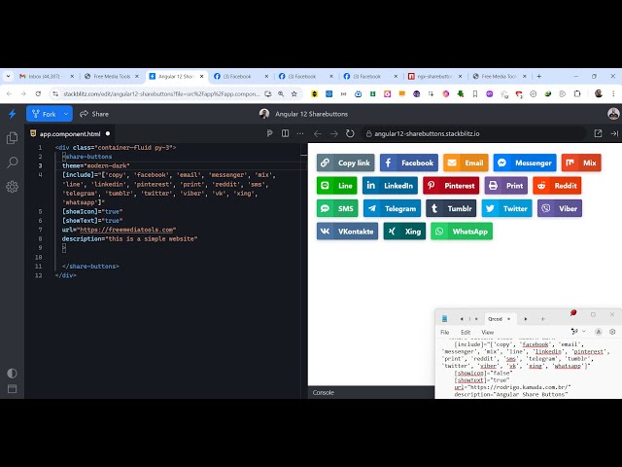
Task: Open the Edit menu in Notepad
Action: click(x=466, y=332)
